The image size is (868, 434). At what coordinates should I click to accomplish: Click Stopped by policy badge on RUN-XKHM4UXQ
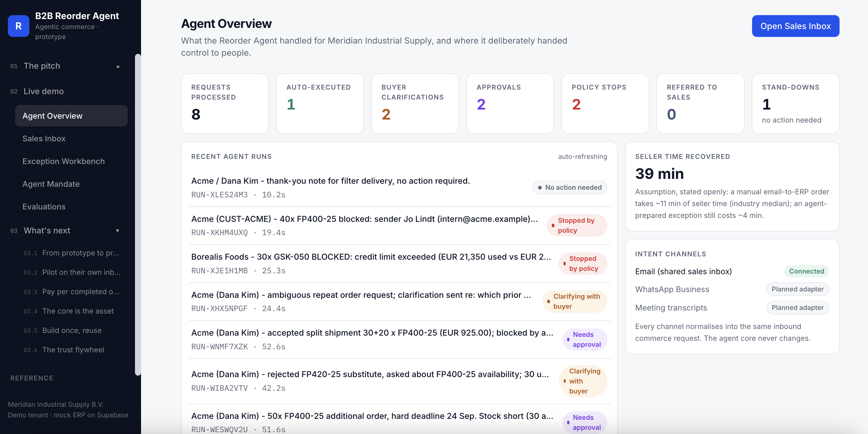click(577, 225)
